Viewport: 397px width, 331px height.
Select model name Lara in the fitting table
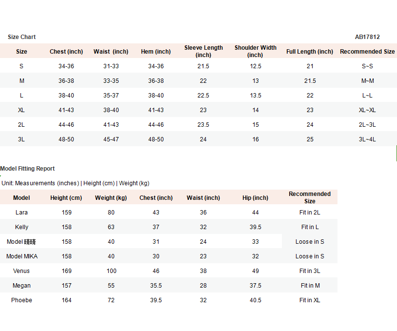[x=21, y=213]
